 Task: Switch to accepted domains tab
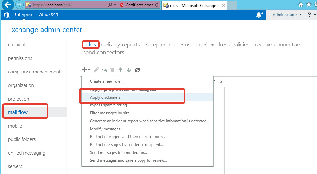point(167,44)
